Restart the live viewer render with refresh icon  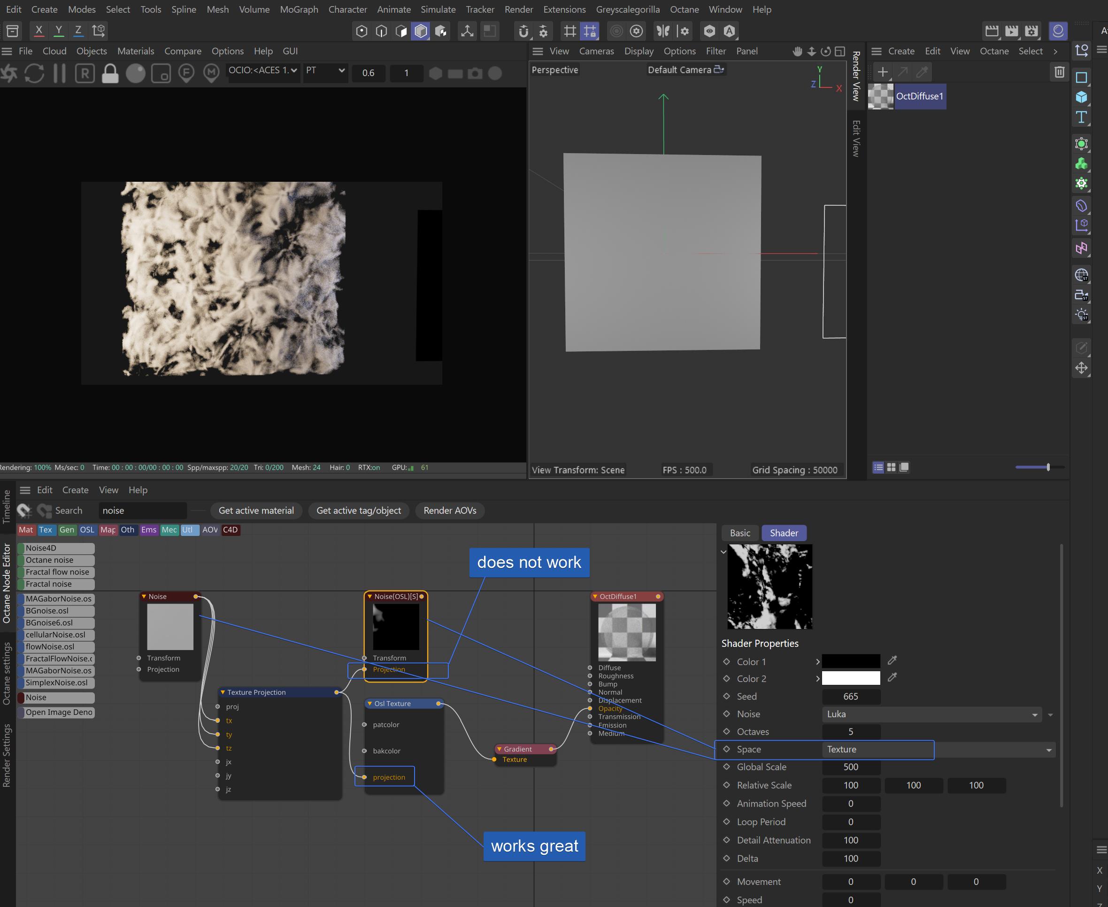(x=34, y=73)
